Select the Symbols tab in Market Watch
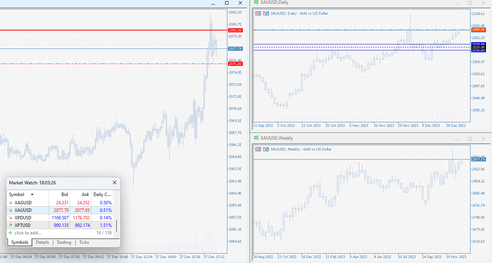This screenshot has height=263, width=492. point(20,242)
